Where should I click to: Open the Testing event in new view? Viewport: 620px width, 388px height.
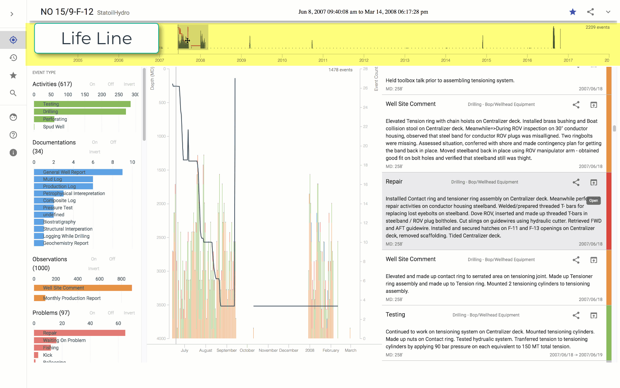593,315
